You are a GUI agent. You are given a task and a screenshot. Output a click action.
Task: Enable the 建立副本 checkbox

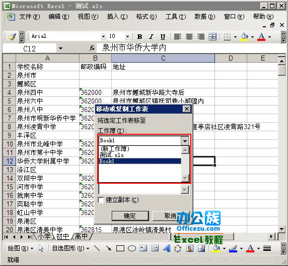point(101,200)
